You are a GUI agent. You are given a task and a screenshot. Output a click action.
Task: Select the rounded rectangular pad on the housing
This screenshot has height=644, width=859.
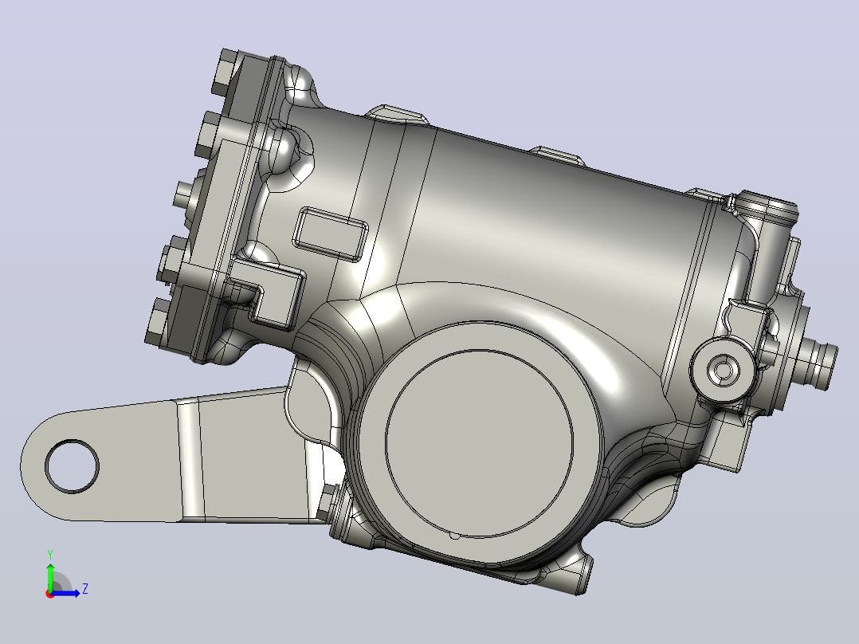tap(331, 234)
